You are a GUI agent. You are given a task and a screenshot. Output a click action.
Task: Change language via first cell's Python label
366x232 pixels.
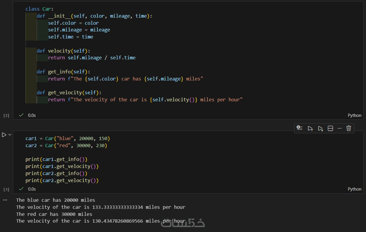(x=354, y=115)
